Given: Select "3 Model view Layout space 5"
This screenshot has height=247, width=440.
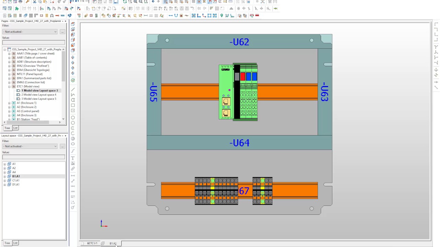Looking at the screenshot, I should tap(38, 99).
